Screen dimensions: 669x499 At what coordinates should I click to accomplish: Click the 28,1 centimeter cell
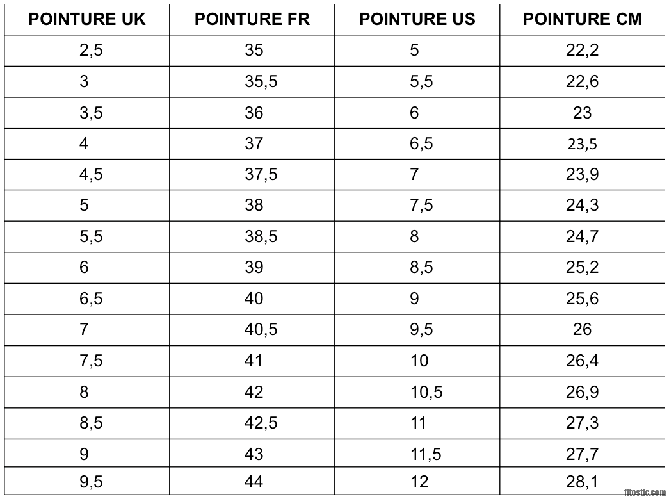pos(582,482)
